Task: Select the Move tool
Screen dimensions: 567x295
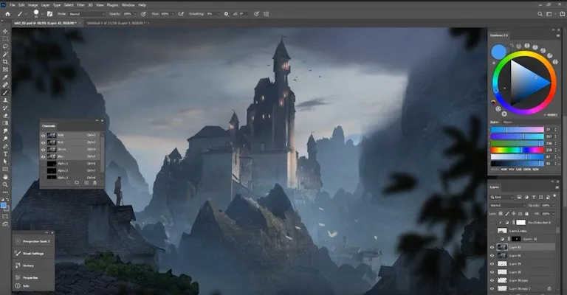Action: click(x=5, y=30)
